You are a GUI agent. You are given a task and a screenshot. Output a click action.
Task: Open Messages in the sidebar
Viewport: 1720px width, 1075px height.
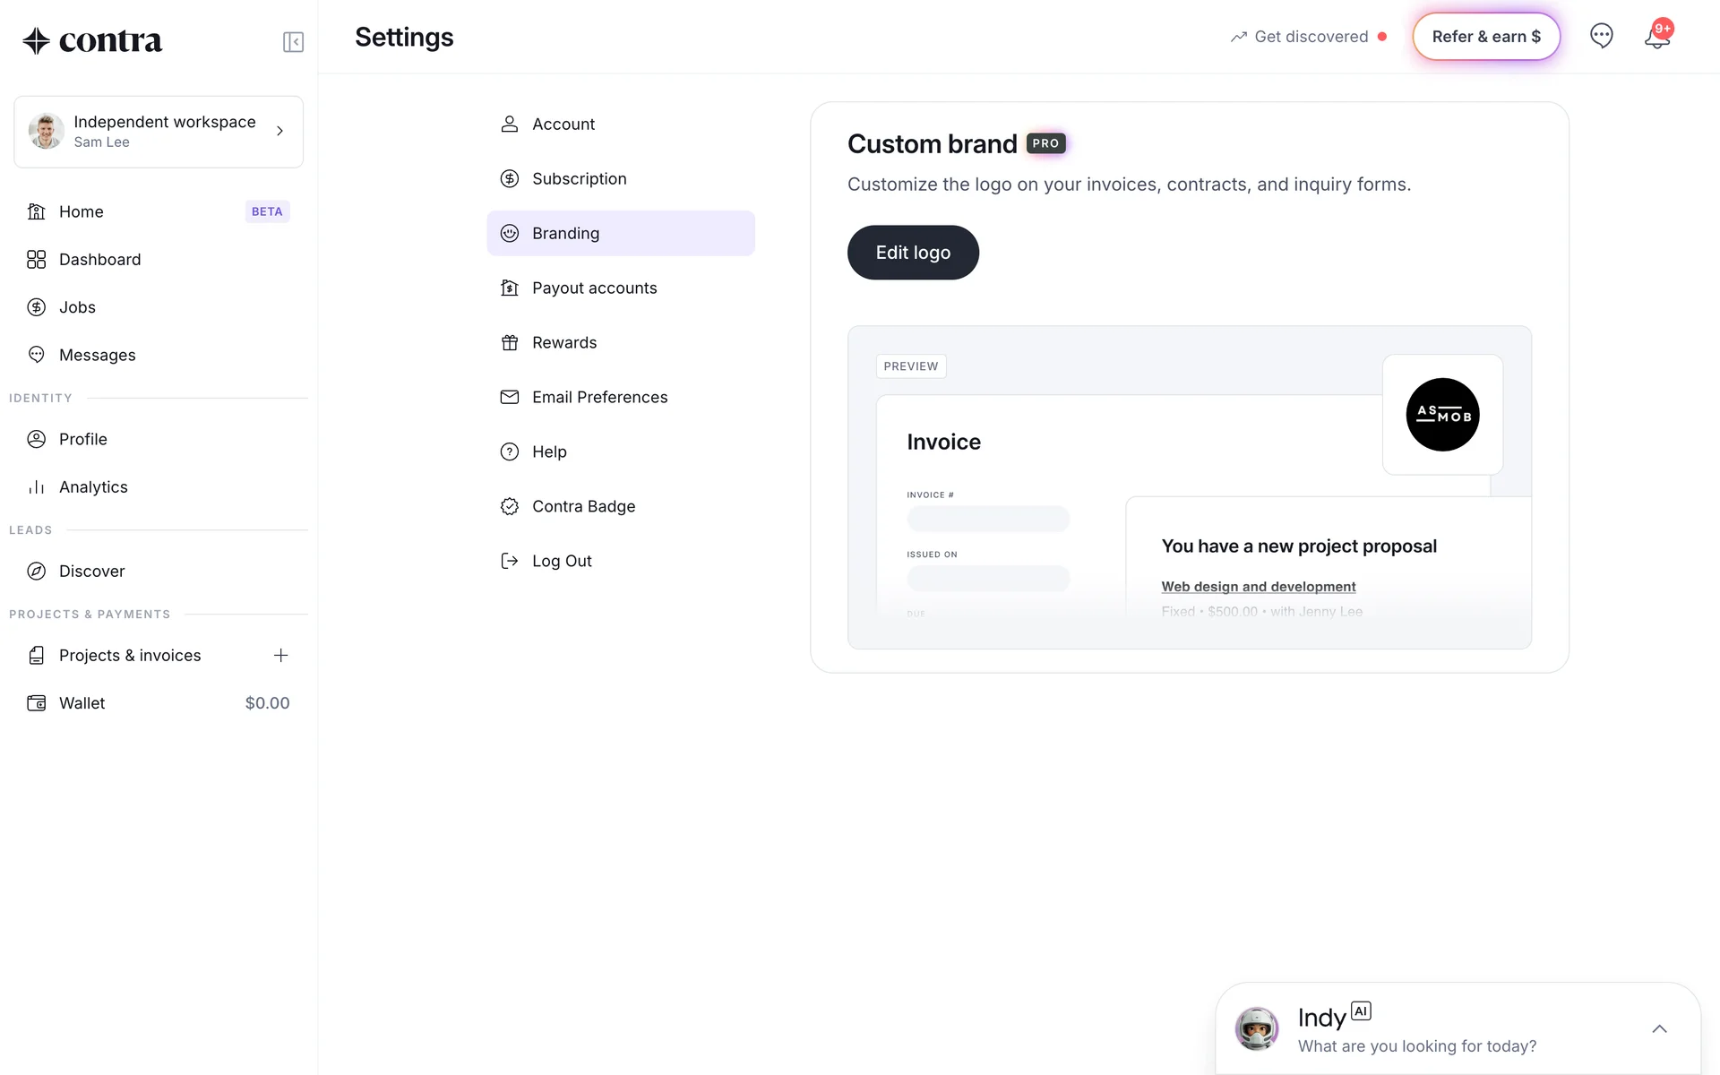point(97,356)
